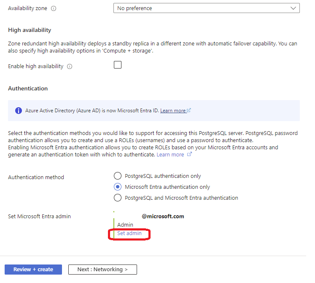Go to Next : Networking step
This screenshot has width=315, height=283.
coord(102,270)
